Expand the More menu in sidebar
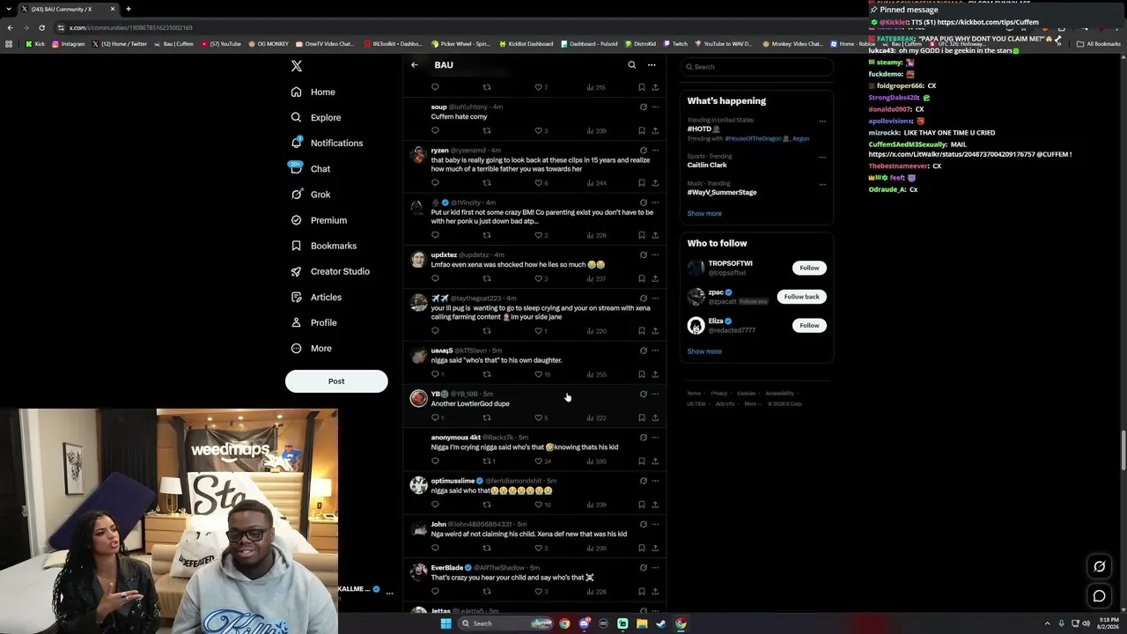The height and width of the screenshot is (634, 1127). (x=311, y=348)
